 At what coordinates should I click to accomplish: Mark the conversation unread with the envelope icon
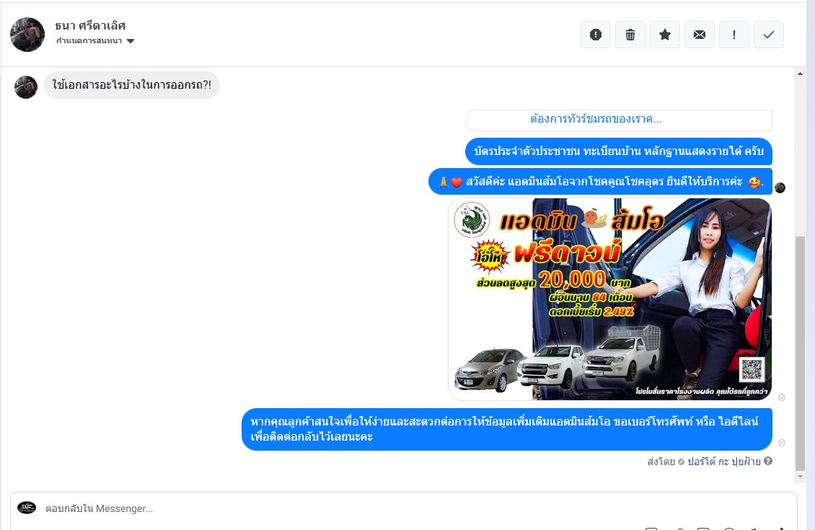click(700, 35)
